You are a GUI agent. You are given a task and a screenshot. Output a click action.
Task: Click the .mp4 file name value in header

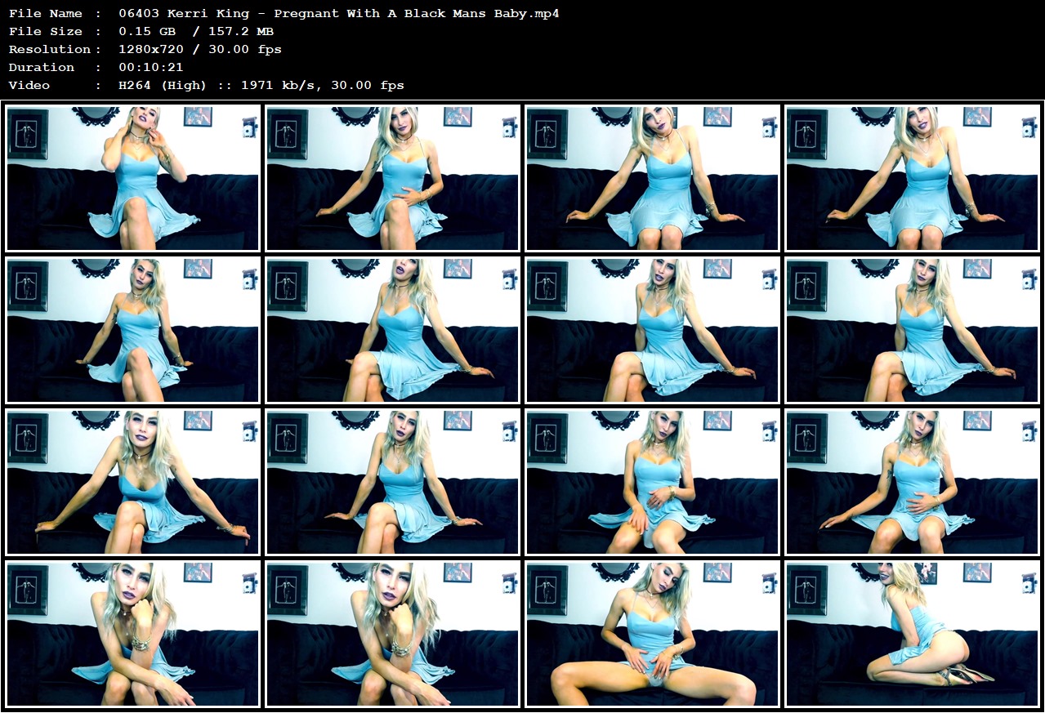(x=339, y=14)
